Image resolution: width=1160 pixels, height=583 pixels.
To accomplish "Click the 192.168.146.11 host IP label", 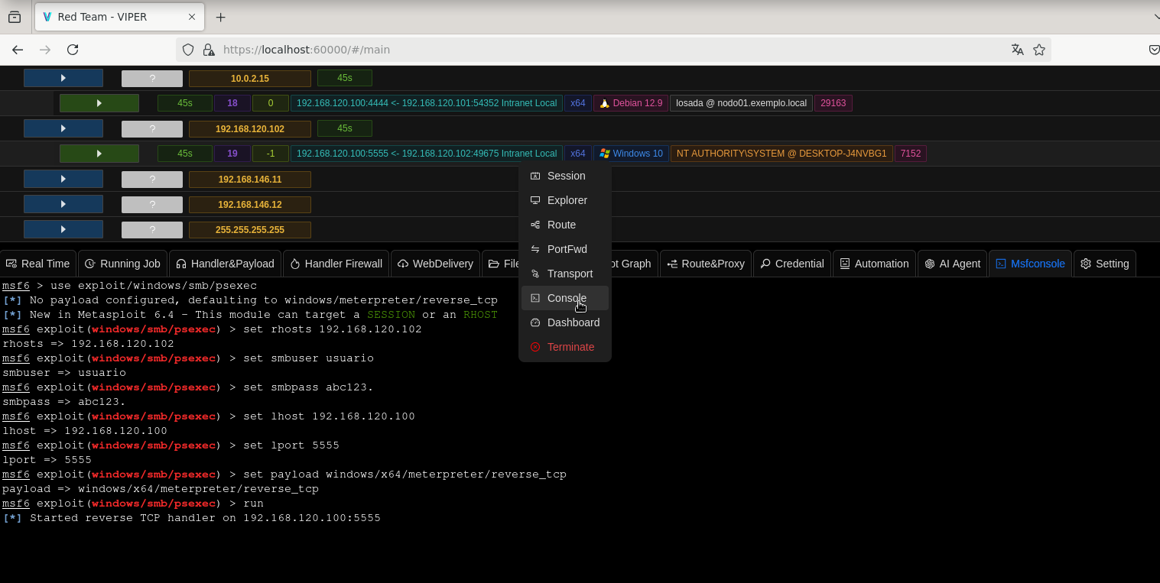I will (x=250, y=179).
